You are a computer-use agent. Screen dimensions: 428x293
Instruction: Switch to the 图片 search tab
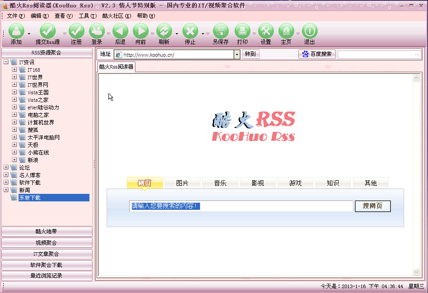click(182, 183)
